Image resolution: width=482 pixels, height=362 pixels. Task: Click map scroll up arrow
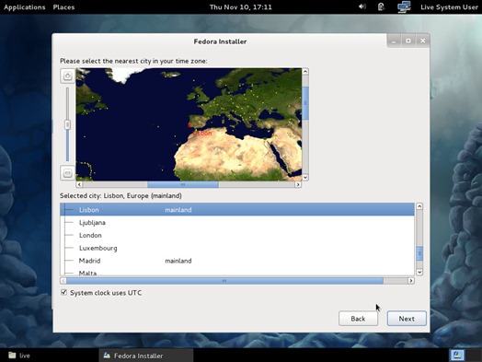point(305,72)
